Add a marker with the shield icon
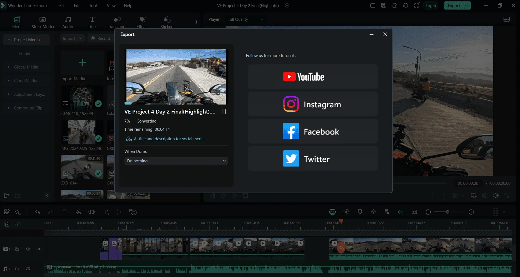 pyautogui.click(x=360, y=212)
